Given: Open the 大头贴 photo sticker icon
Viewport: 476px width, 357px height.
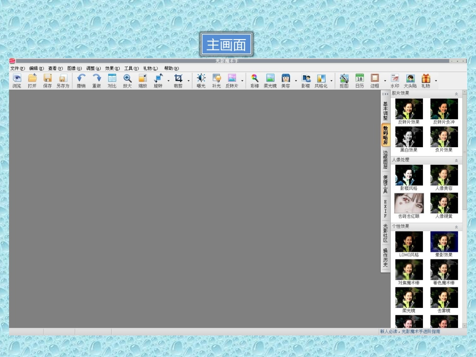Looking at the screenshot, I should point(410,81).
